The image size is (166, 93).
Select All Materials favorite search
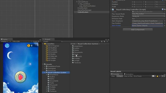[x=51, y=56]
